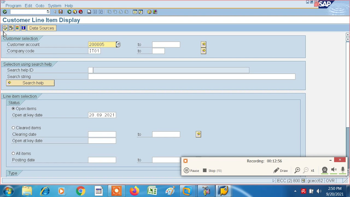This screenshot has width=350, height=197.
Task: Open Excel from the taskbar
Action: pyautogui.click(x=152, y=191)
